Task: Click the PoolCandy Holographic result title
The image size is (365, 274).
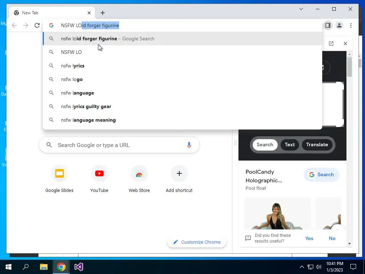Action: [x=264, y=176]
